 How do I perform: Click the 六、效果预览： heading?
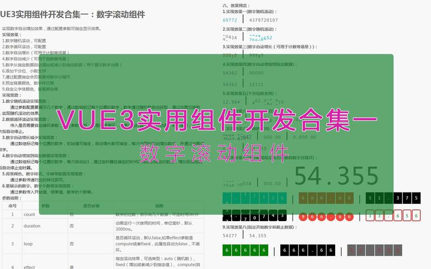point(237,5)
